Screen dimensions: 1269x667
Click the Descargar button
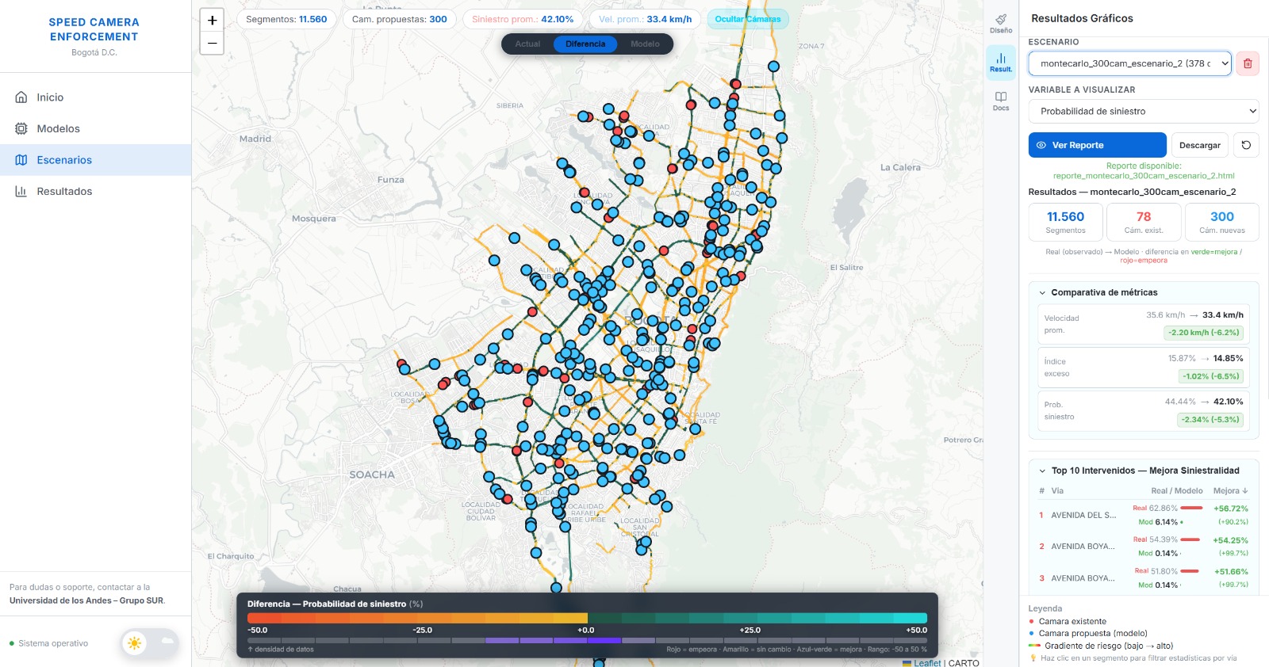point(1199,145)
